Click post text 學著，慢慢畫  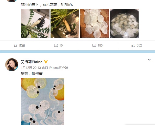point(32,74)
